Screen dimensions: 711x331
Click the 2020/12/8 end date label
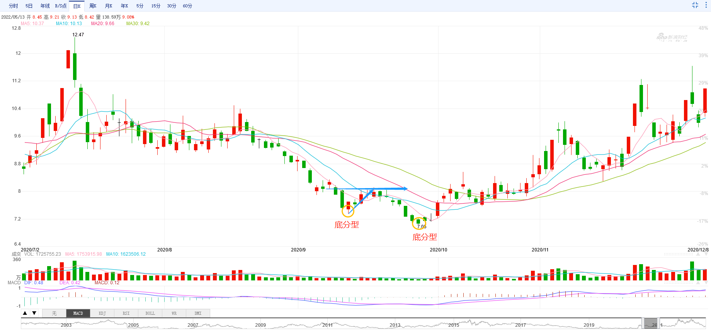click(x=698, y=250)
